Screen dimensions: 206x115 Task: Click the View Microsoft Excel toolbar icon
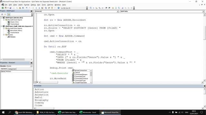[3, 8]
